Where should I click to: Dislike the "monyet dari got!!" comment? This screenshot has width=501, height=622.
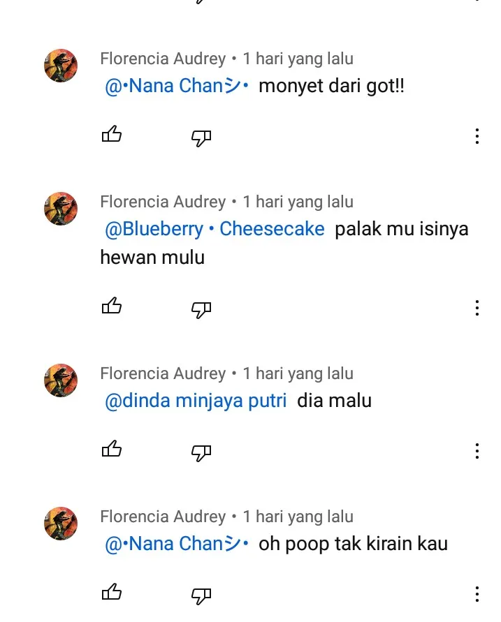201,138
